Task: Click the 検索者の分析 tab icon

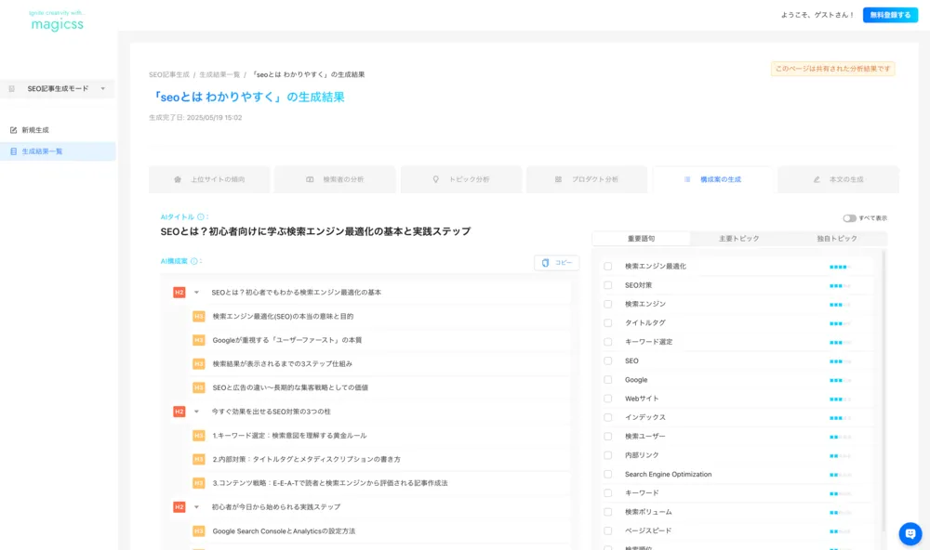Action: (x=310, y=179)
